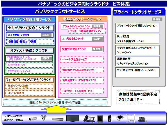Screen dimensions: 168x126
Task: Click 提供済 badge beside 災害対策支援クラウド
Action: tap(97, 49)
